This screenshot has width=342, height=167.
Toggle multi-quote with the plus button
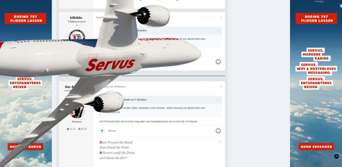(x=102, y=131)
